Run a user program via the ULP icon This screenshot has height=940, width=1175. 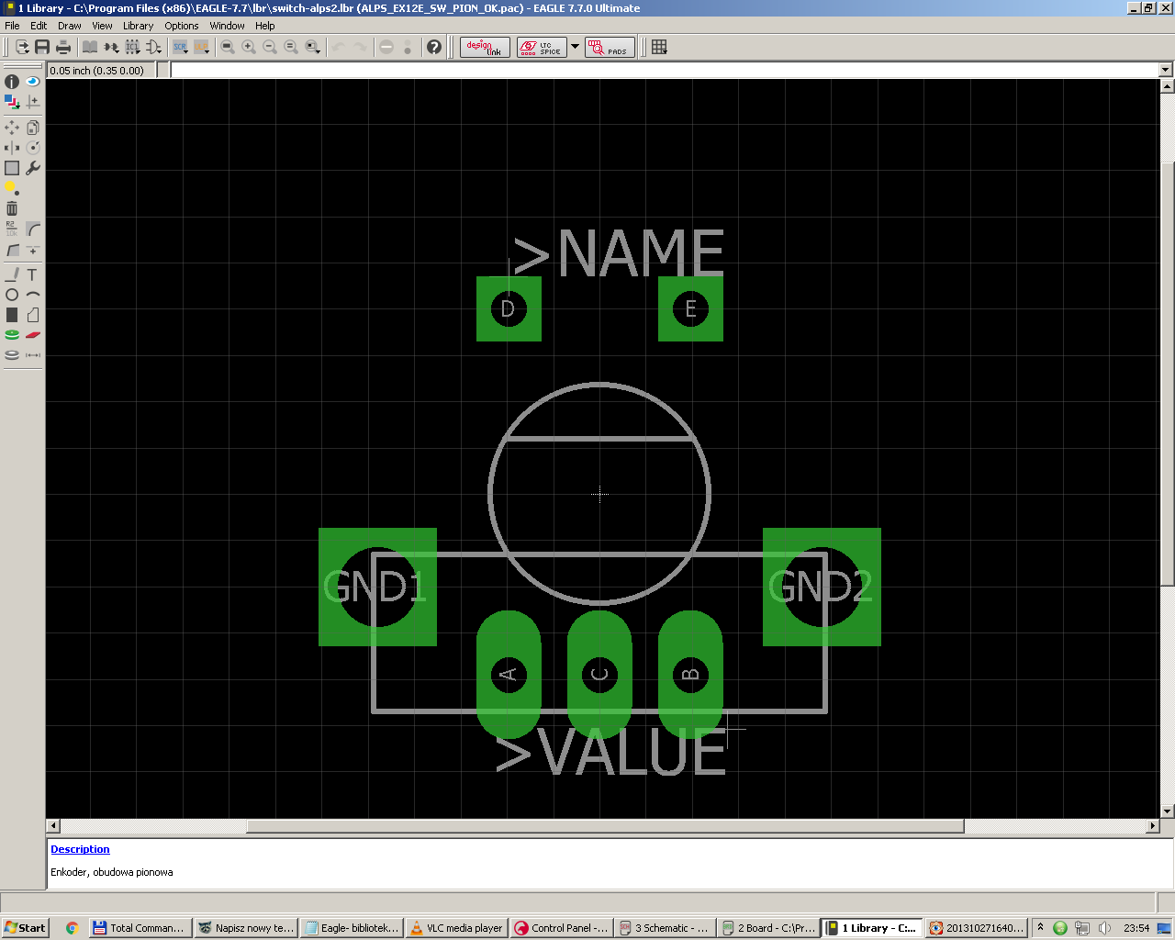point(201,47)
